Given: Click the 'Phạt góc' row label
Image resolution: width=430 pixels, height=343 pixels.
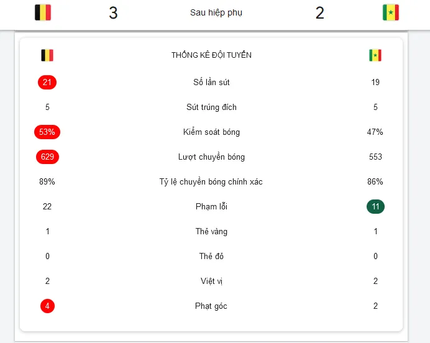Looking at the screenshot, I should (211, 306).
